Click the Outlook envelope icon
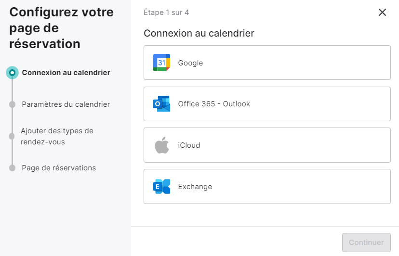 [x=161, y=104]
